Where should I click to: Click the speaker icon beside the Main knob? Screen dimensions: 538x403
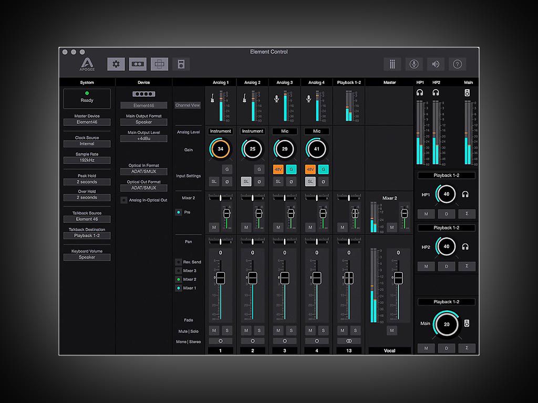(465, 324)
